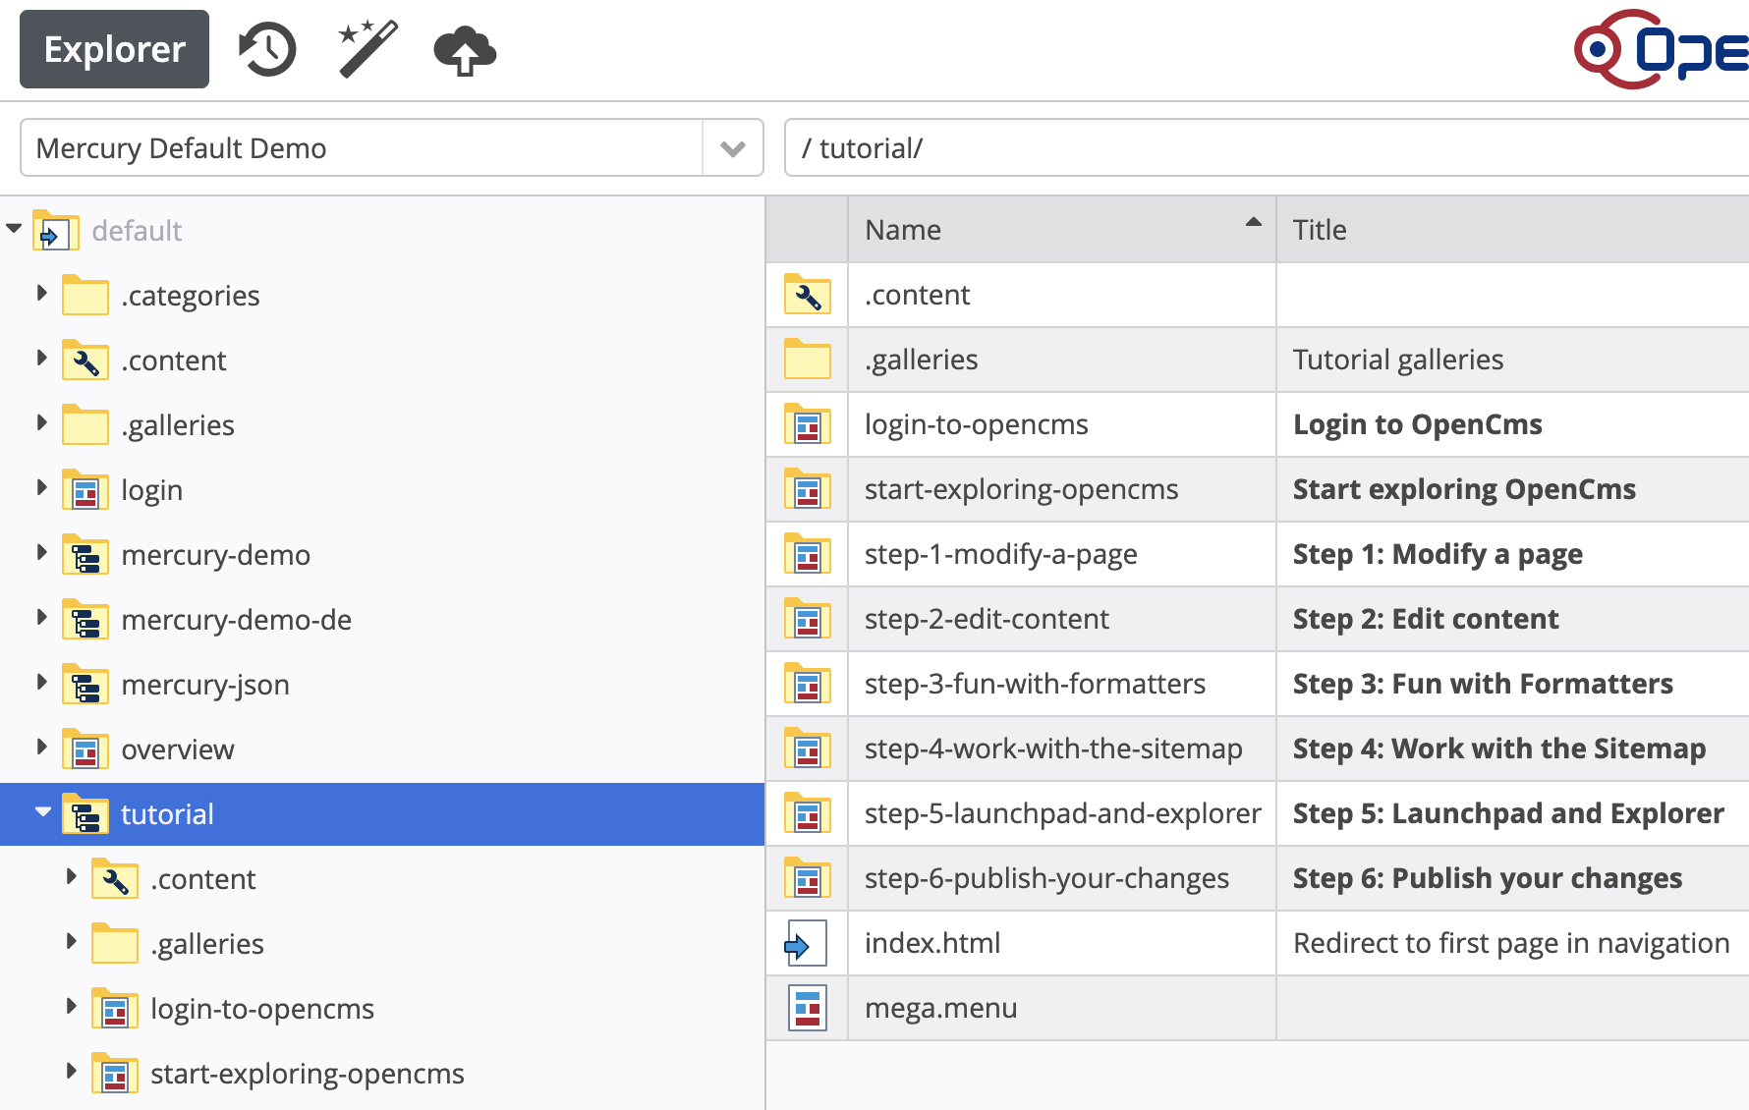Expand login-to-opencms in the tree
Screen dimensions: 1749x1110
pyautogui.click(x=71, y=1008)
